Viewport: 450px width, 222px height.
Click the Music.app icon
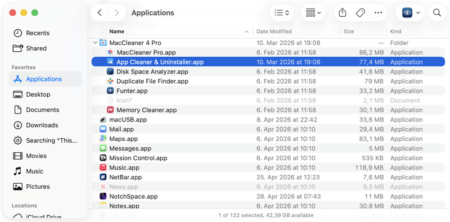(x=103, y=168)
